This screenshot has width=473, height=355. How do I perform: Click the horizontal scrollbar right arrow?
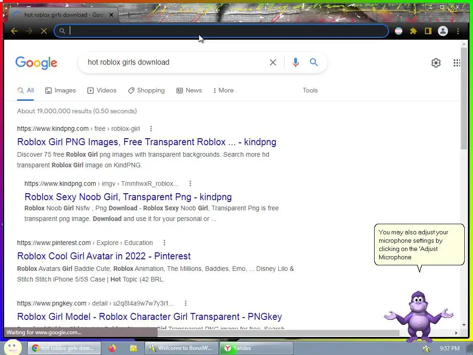[x=456, y=333]
